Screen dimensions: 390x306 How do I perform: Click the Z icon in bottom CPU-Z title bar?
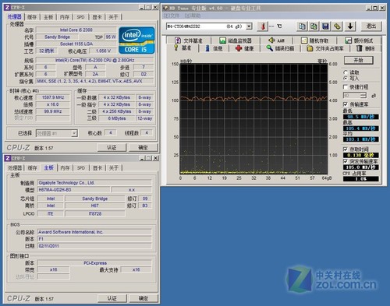[x=8, y=158]
